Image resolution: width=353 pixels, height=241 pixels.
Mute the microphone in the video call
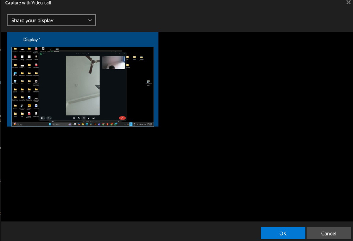tap(48, 118)
